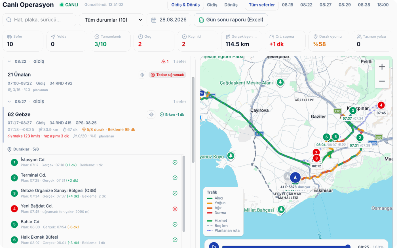Click the Çağdaşkent Mesire Alanı park pin
Image resolution: width=397 pixels, height=248 pixels.
click(280, 82)
